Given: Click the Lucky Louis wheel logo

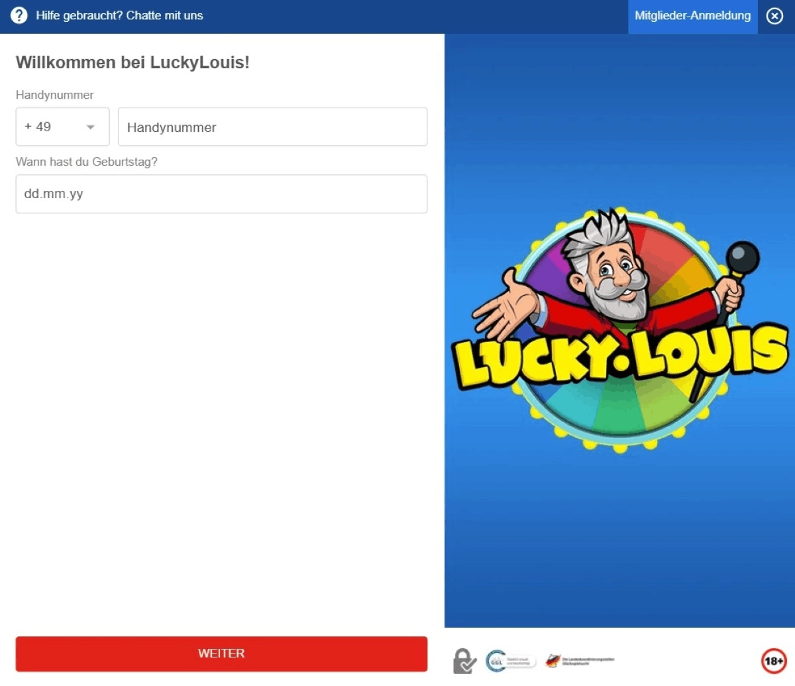Looking at the screenshot, I should pyautogui.click(x=620, y=331).
